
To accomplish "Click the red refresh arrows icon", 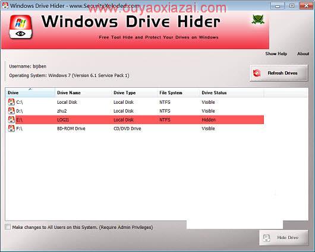I will pyautogui.click(x=257, y=73).
